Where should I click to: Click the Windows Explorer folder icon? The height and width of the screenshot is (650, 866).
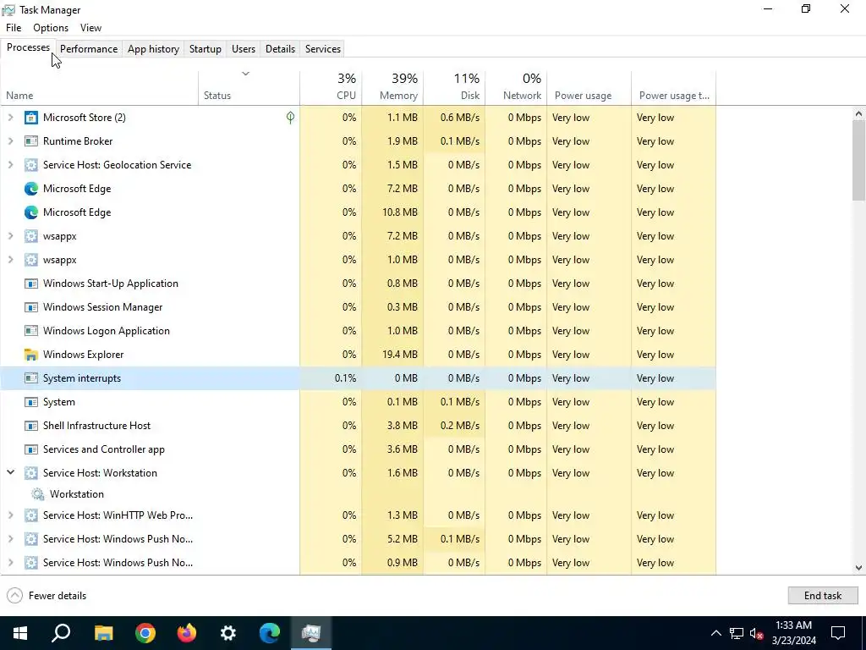31,355
